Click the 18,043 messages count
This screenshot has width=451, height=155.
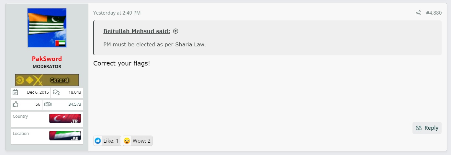[74, 92]
